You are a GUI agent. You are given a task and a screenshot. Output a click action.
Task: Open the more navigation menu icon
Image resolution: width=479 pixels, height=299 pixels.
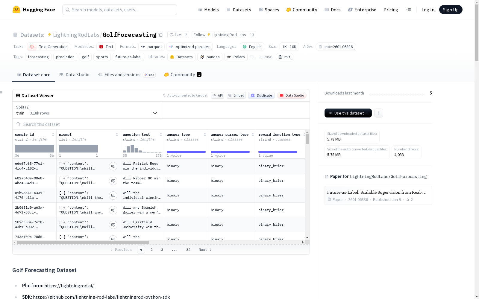coord(408,10)
